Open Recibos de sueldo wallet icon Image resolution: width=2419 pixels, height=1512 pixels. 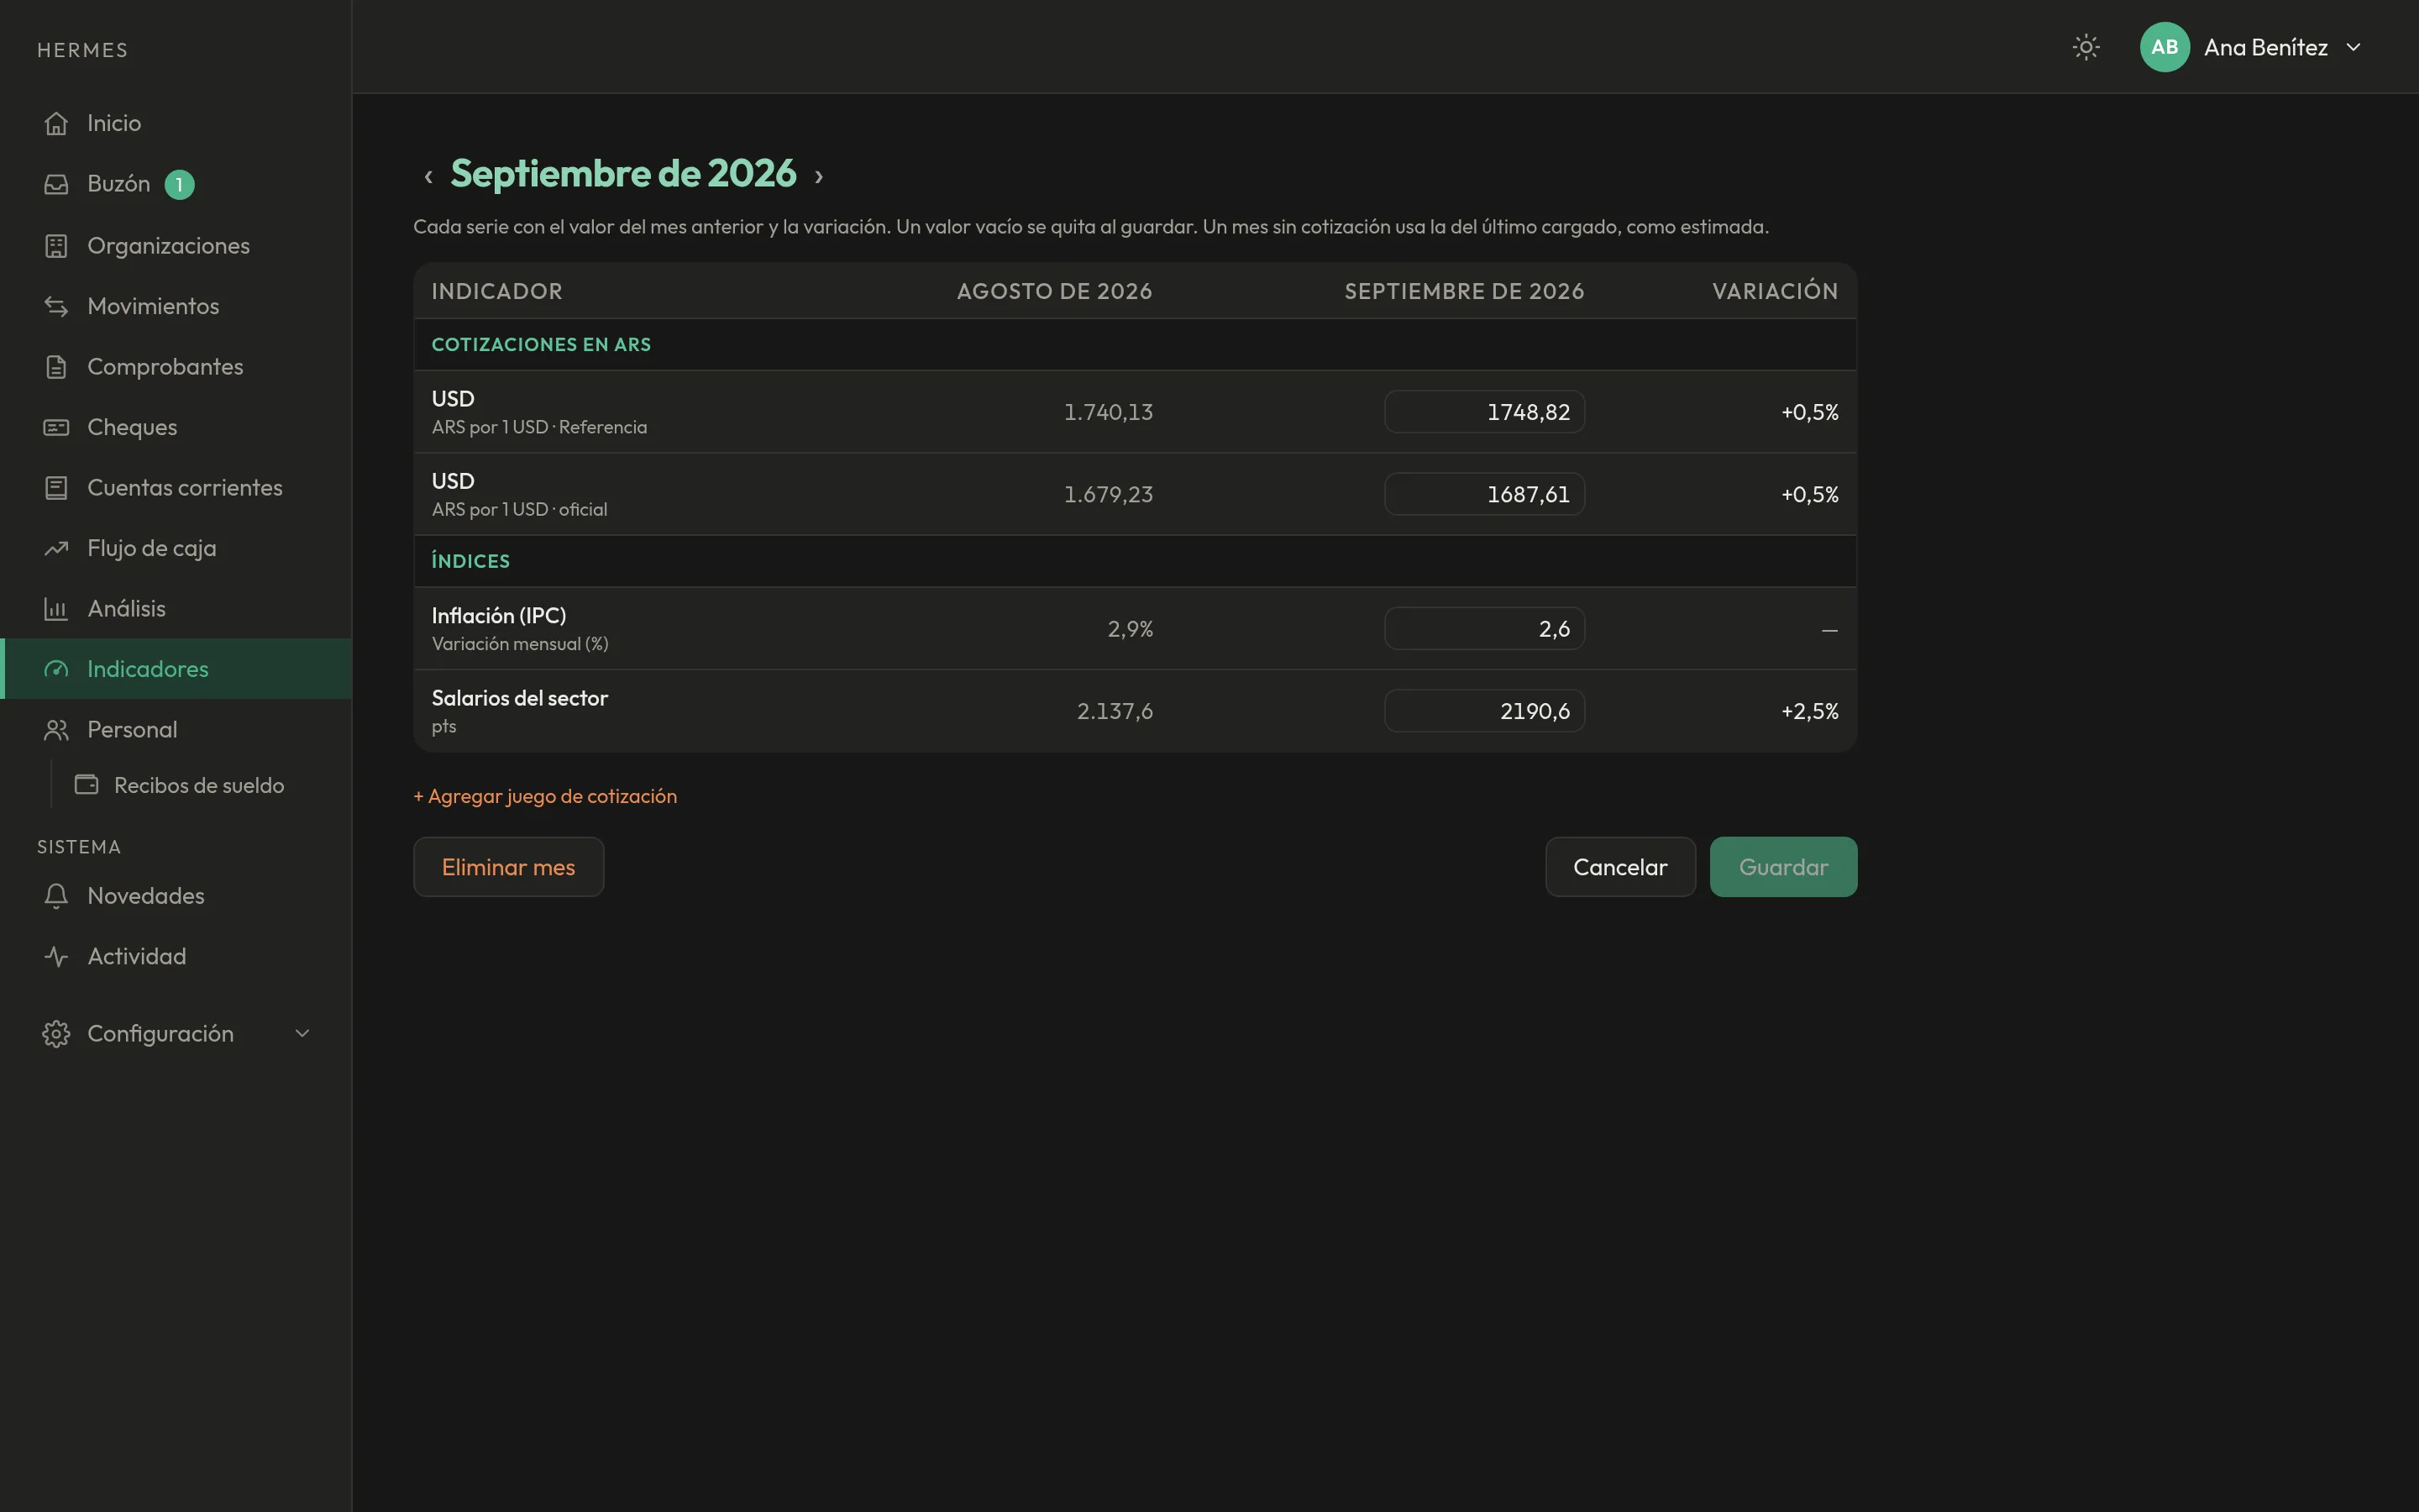coord(87,785)
